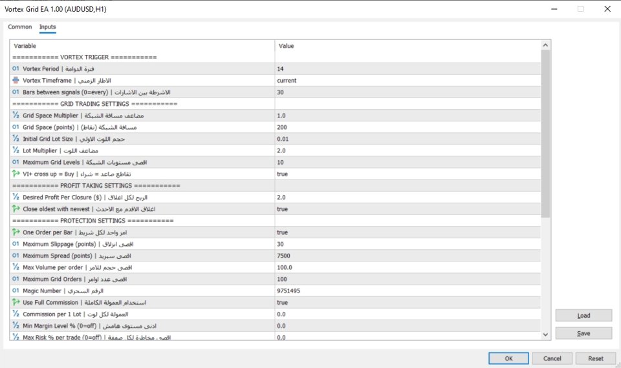
Task: Select the Inputs tab
Action: coord(47,27)
